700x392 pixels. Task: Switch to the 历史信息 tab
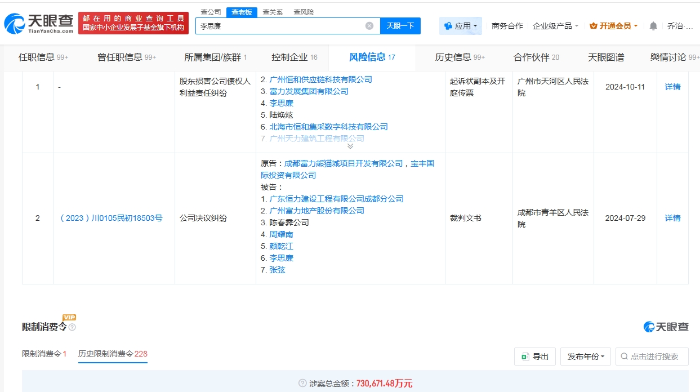(460, 57)
